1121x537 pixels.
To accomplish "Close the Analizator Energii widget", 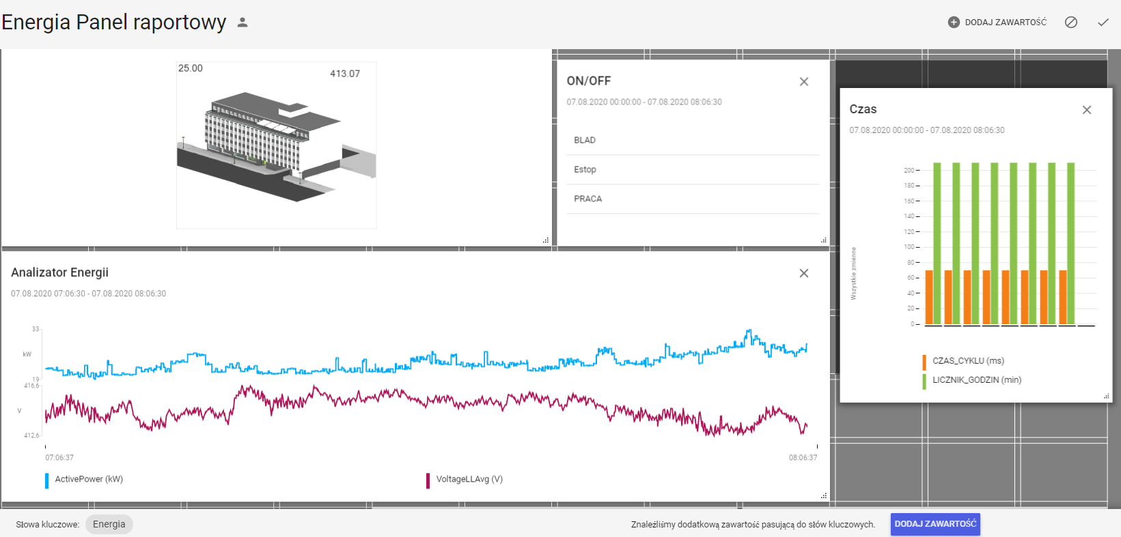I will 804,274.
